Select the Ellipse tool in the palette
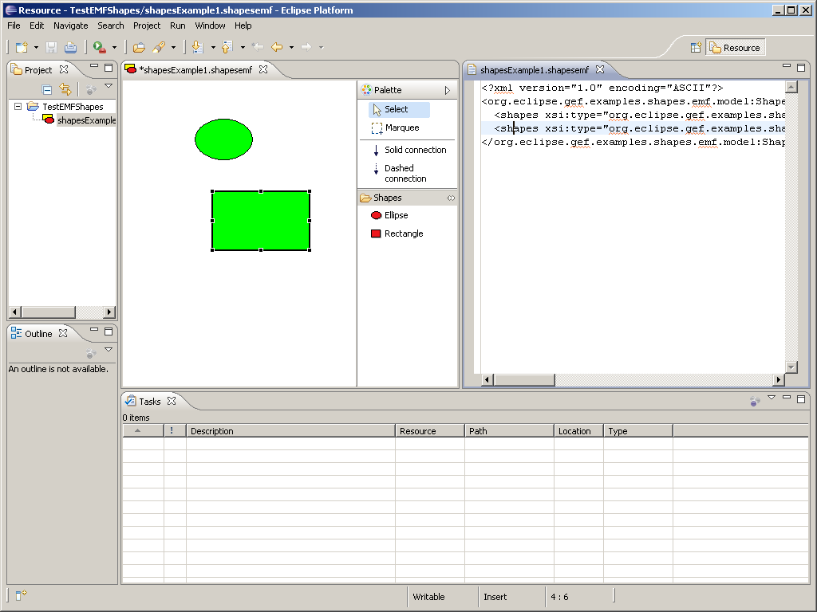Screen dimensions: 817x612 click(x=395, y=215)
